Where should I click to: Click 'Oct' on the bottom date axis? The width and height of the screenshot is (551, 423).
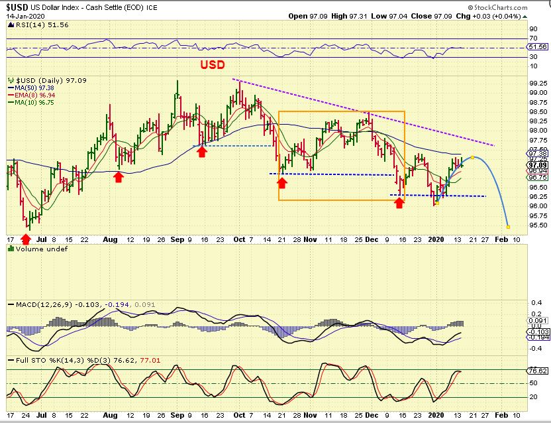pyautogui.click(x=239, y=415)
